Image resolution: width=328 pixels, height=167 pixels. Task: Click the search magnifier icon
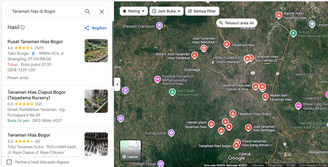pos(87,11)
